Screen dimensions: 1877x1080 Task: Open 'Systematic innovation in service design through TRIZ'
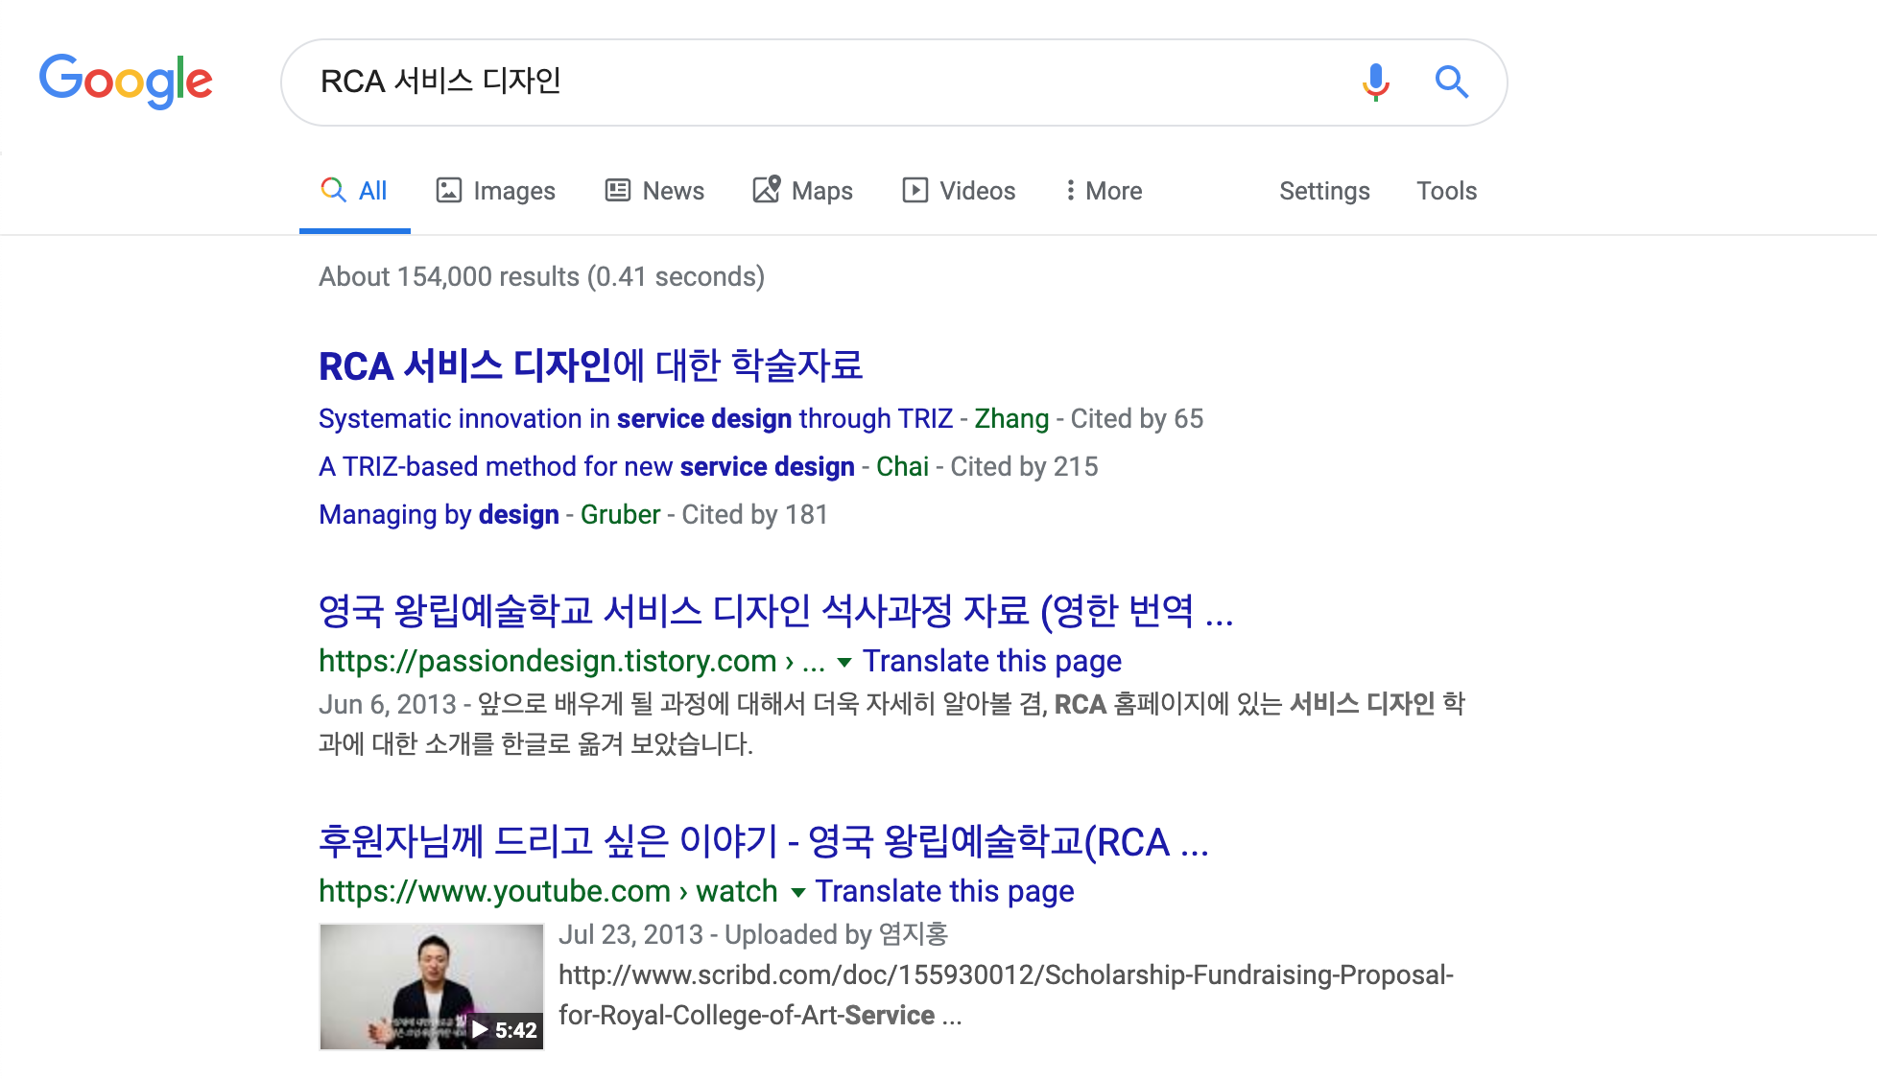point(635,419)
